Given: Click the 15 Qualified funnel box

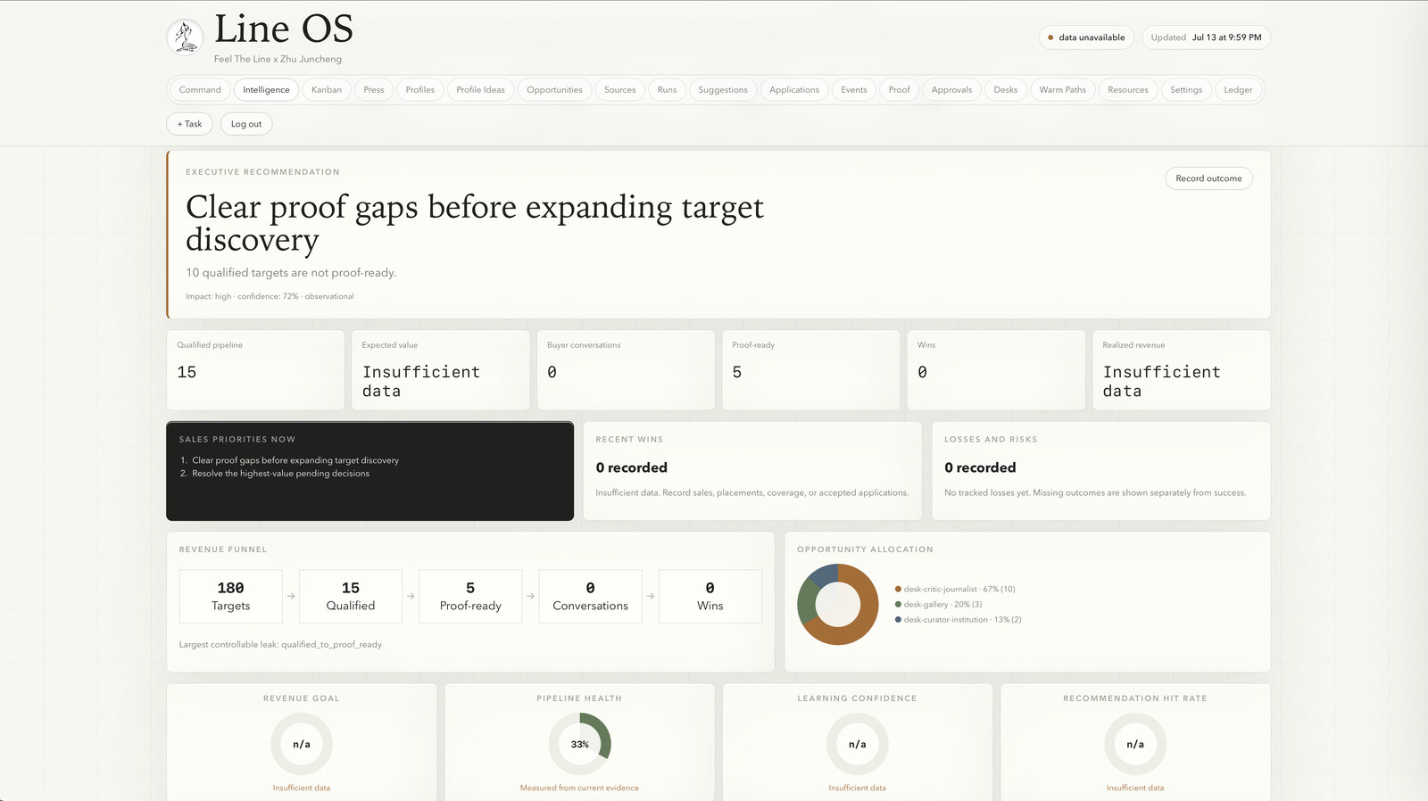Looking at the screenshot, I should click(x=351, y=596).
